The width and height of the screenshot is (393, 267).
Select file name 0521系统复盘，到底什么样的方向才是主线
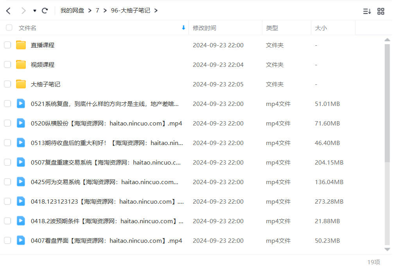[x=105, y=104]
